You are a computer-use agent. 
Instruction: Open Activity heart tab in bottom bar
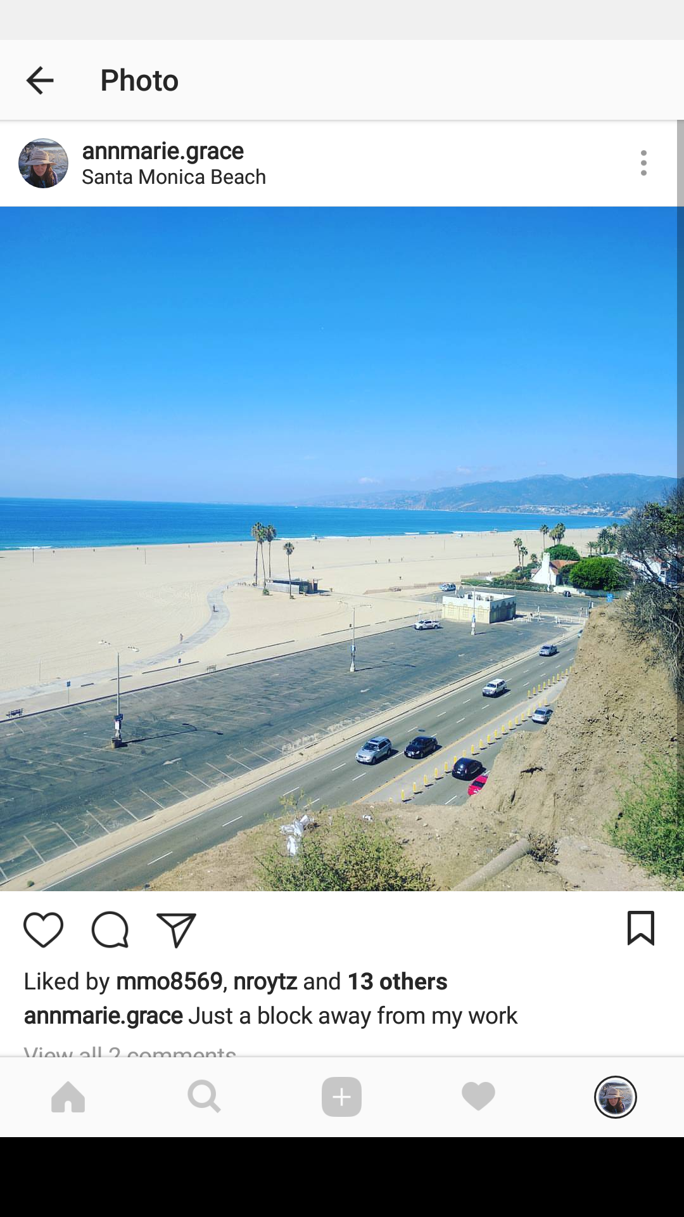pyautogui.click(x=478, y=1097)
